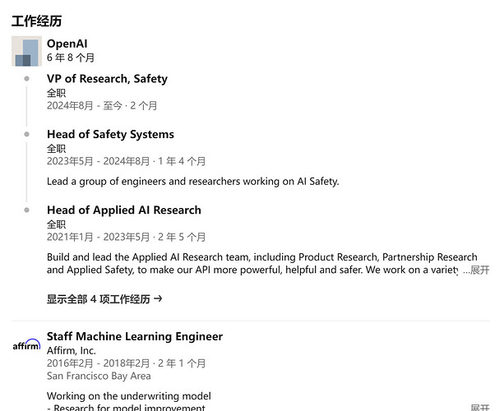
Task: Select the Head of Applied AI Research title
Action: coord(123,210)
